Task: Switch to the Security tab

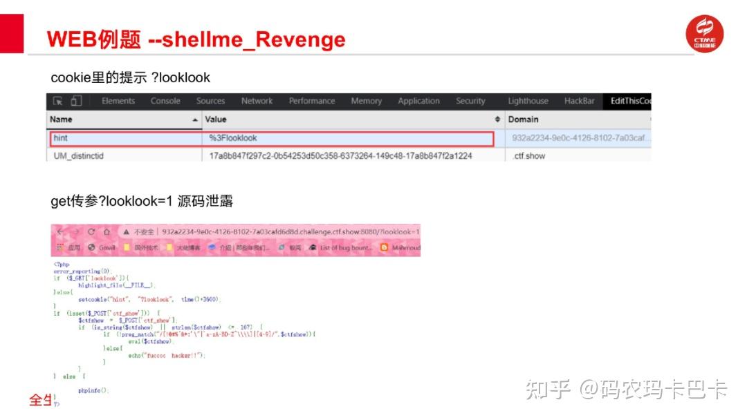Action: (x=470, y=101)
